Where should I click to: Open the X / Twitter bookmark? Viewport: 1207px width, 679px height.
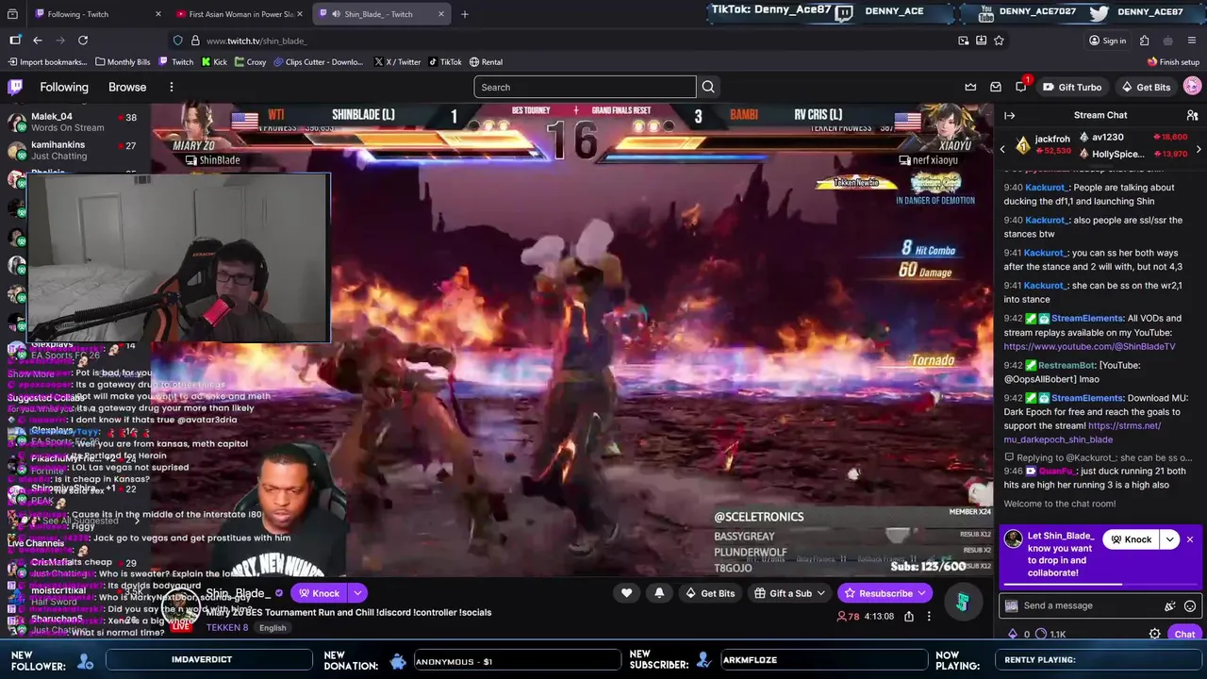tap(397, 62)
